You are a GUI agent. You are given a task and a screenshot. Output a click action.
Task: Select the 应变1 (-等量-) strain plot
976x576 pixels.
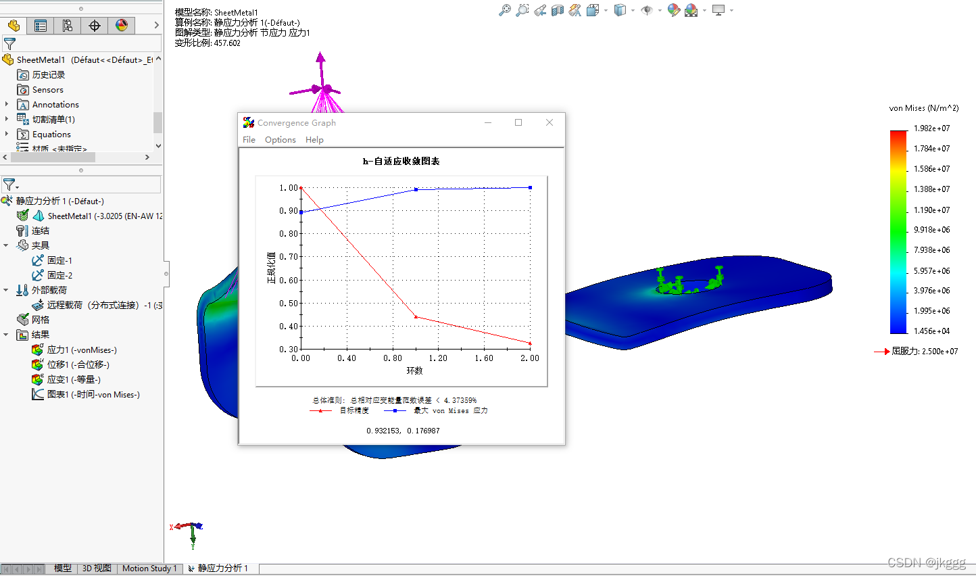coord(66,379)
